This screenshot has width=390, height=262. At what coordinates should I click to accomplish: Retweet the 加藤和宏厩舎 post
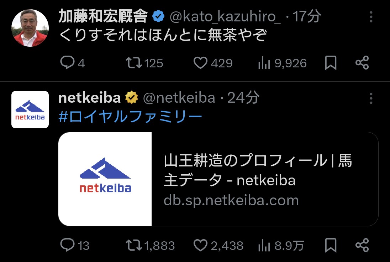[133, 63]
